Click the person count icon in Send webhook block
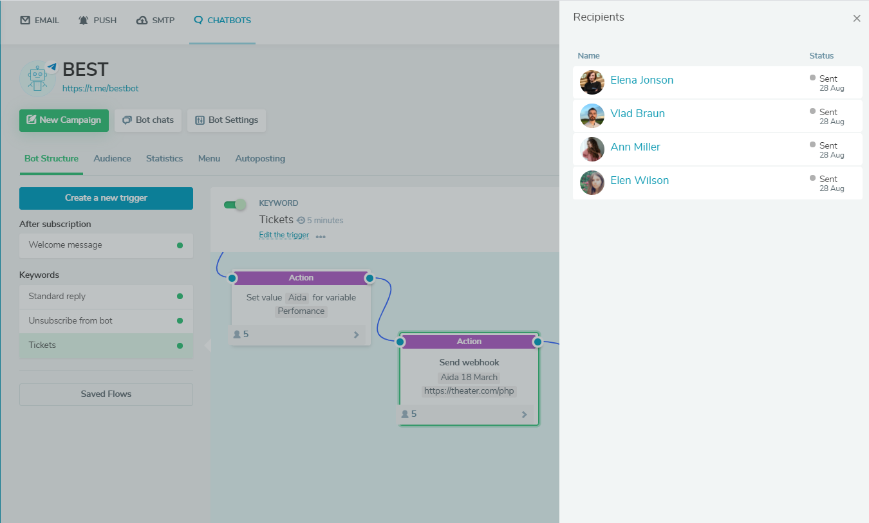The image size is (869, 523). pyautogui.click(x=405, y=414)
